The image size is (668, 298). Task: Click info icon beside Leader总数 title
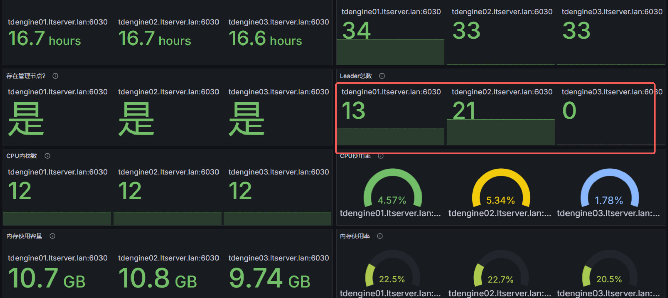382,76
